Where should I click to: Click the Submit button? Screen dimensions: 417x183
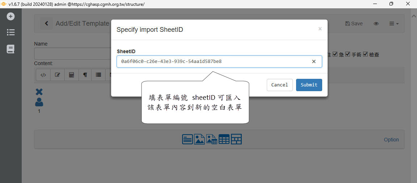pyautogui.click(x=309, y=85)
